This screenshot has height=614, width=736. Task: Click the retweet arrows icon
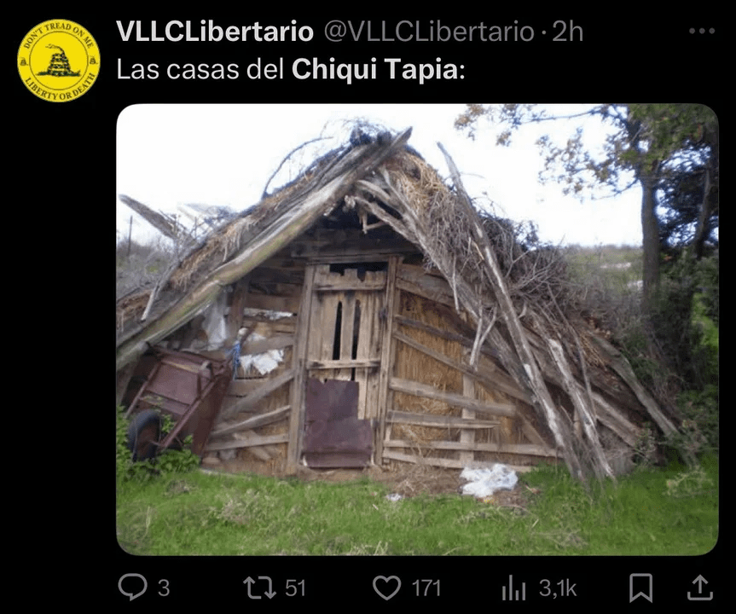259,588
